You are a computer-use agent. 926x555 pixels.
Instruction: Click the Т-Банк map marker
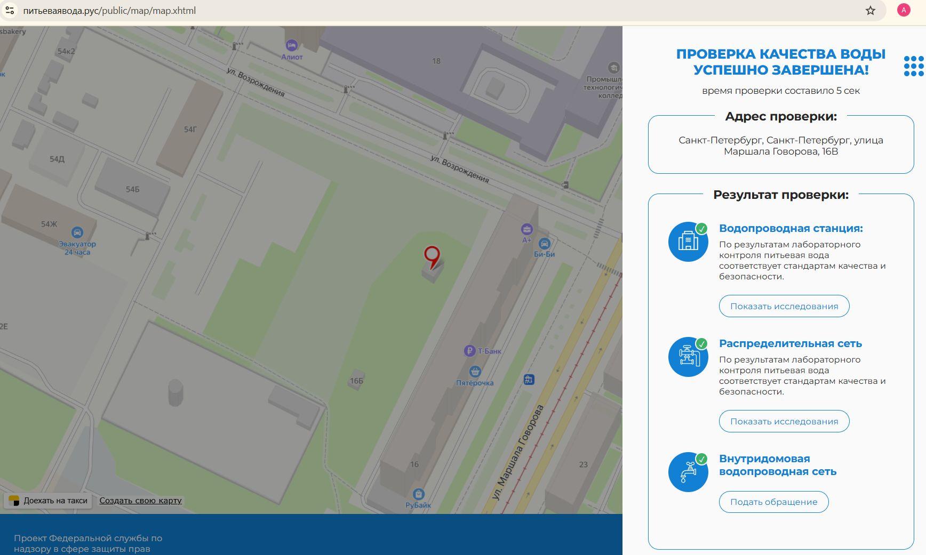click(469, 351)
